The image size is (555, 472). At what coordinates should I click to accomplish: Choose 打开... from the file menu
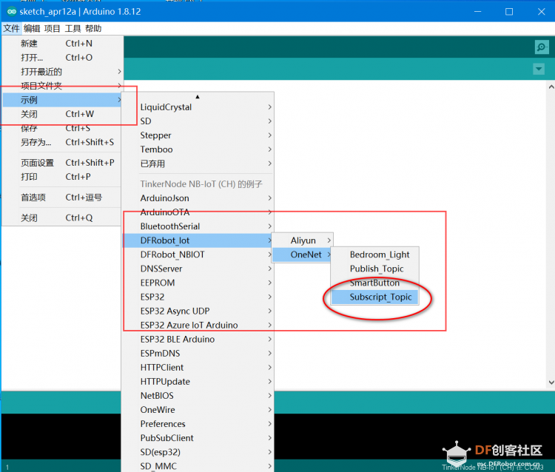62,58
